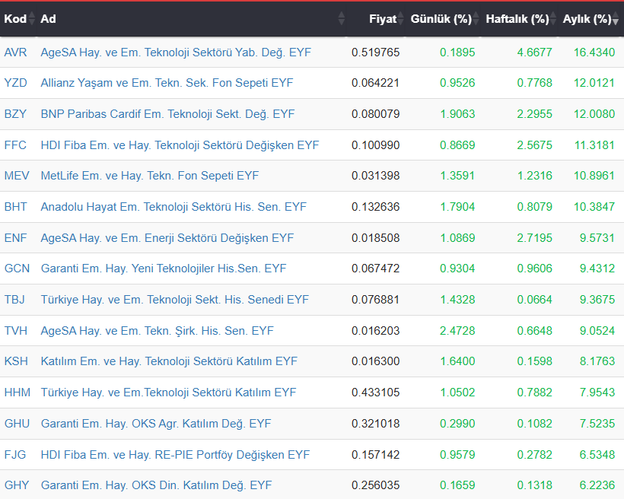Open Garanti Yeni Teknolojiler His.Sen. EYF
This screenshot has height=499, width=624.
(164, 269)
